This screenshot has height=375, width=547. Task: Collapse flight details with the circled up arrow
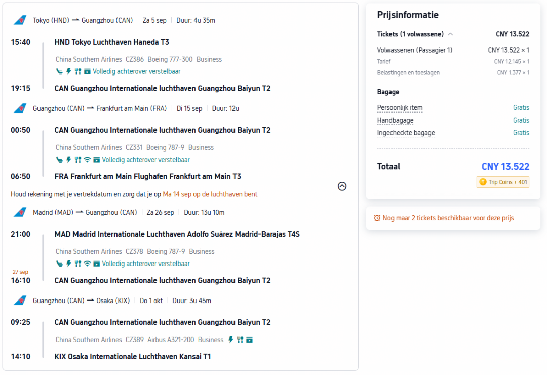coord(342,186)
